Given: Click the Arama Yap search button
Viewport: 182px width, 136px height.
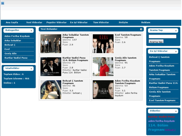Looking at the screenshot, I should click(x=156, y=41).
